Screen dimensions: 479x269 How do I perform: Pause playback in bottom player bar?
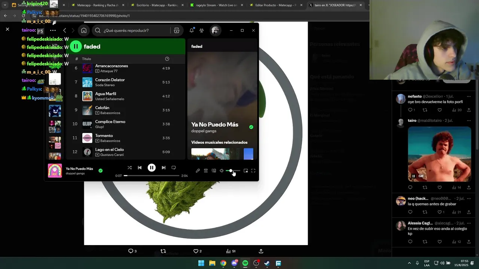pos(152,168)
